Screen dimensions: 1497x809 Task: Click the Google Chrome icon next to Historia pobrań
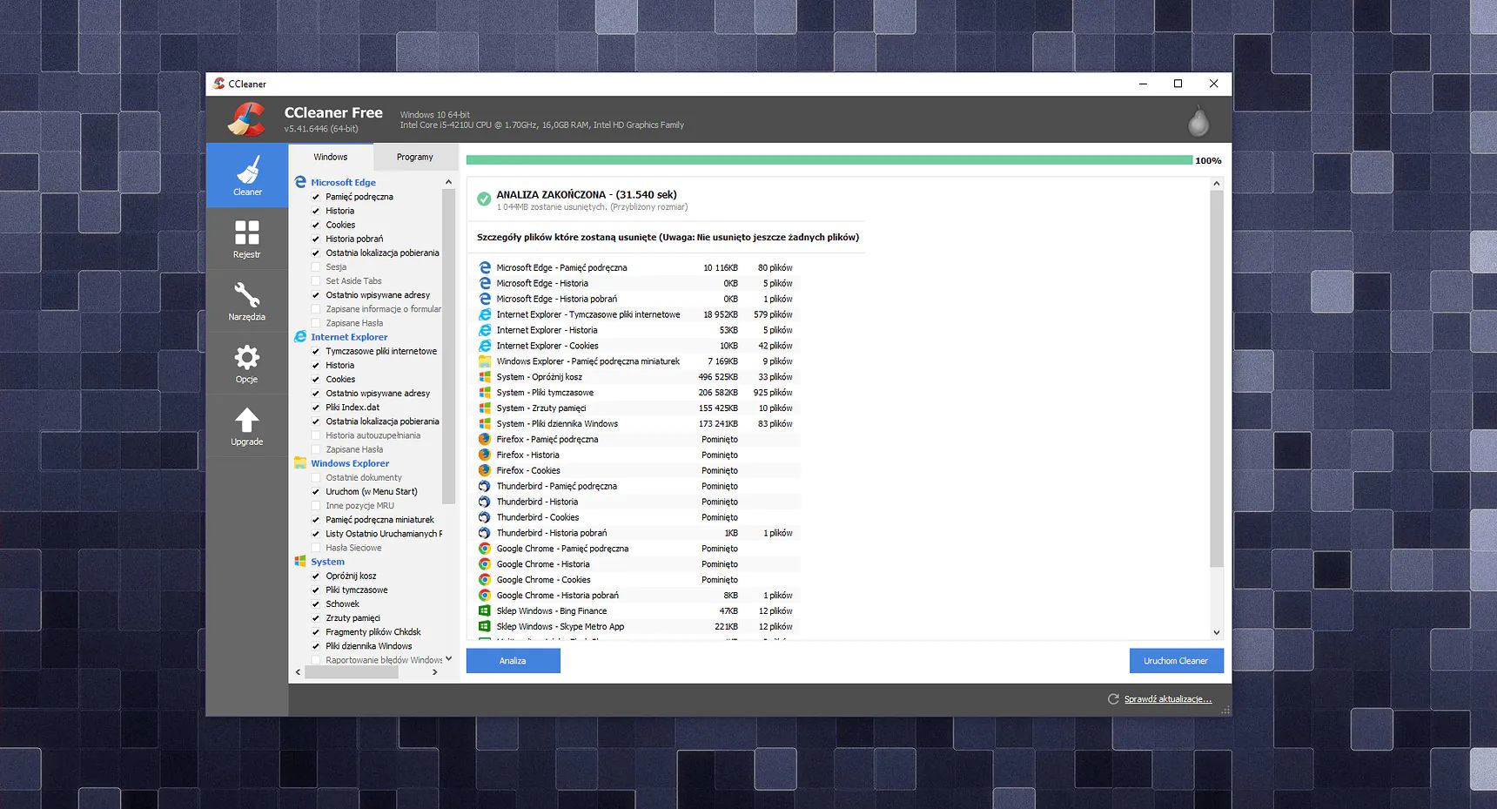pyautogui.click(x=485, y=595)
